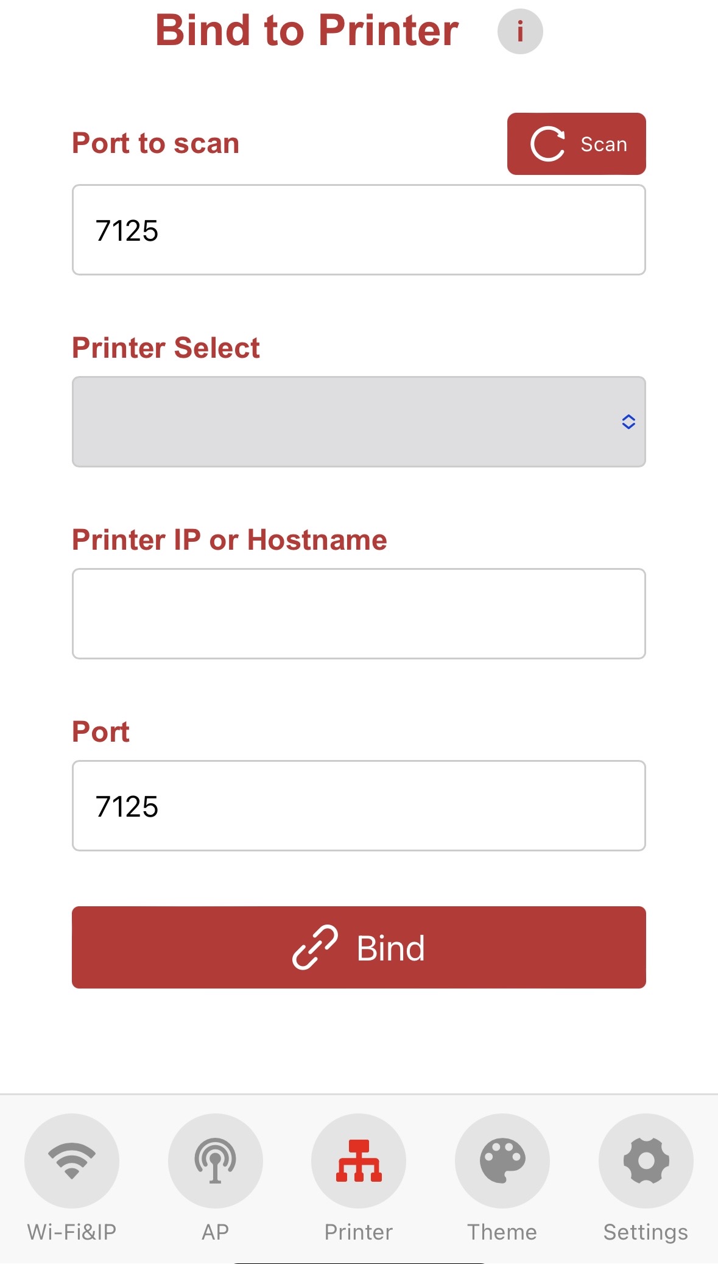Open the info icon beside Bind to Printer
This screenshot has width=718, height=1264.
click(520, 31)
